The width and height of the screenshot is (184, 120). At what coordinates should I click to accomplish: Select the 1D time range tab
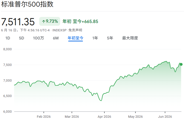coord(8,38)
